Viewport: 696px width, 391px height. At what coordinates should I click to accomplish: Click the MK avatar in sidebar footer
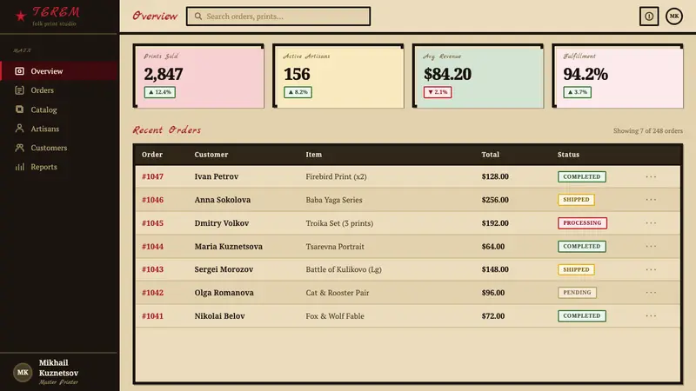(x=23, y=373)
